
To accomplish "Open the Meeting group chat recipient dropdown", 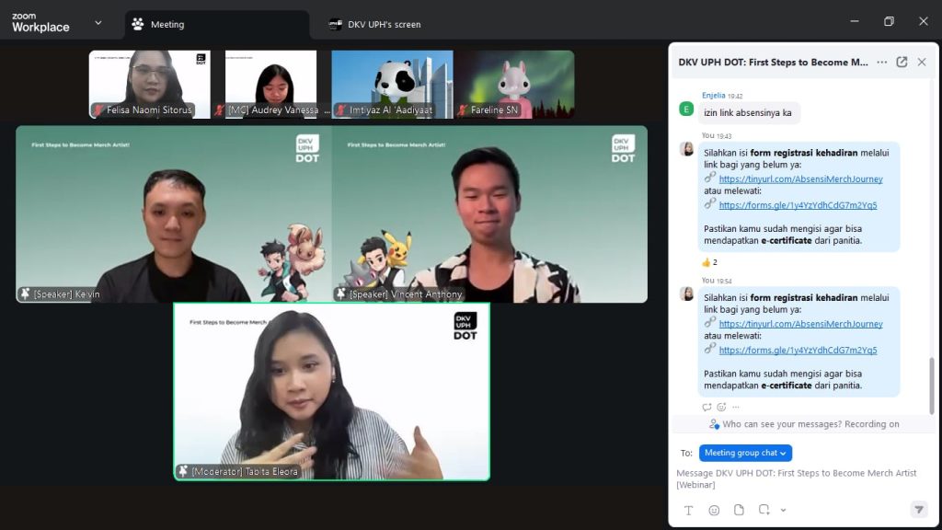I will coord(745,453).
